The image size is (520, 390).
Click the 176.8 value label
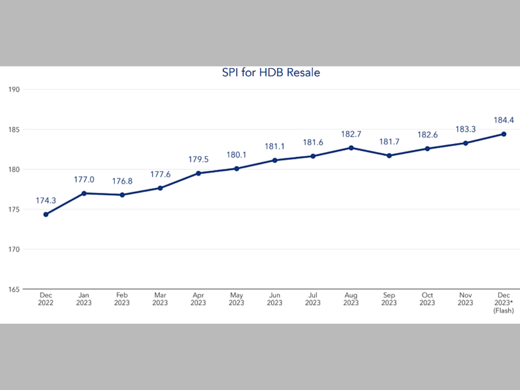pos(122,181)
